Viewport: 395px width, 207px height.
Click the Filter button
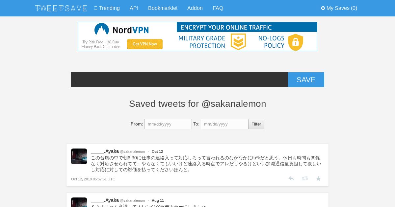coord(256,124)
